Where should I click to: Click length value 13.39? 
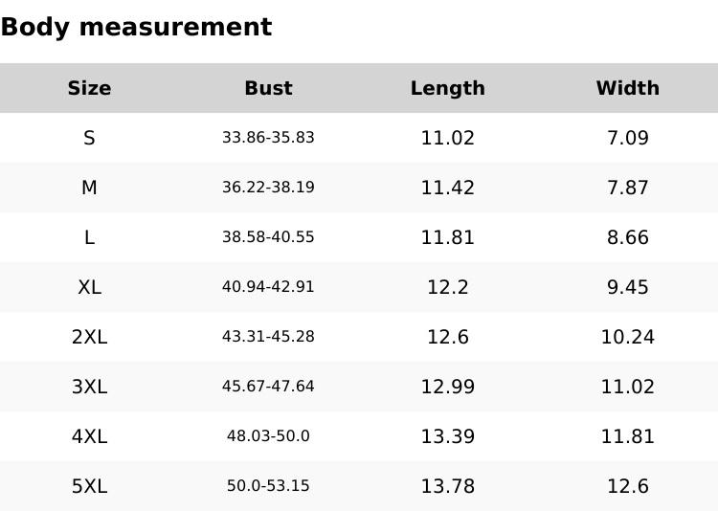coord(447,436)
